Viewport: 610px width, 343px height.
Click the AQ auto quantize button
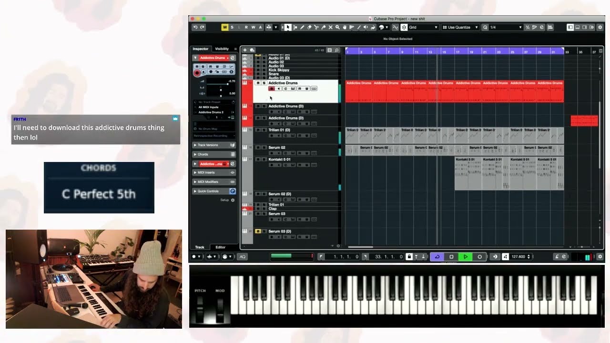(x=243, y=257)
